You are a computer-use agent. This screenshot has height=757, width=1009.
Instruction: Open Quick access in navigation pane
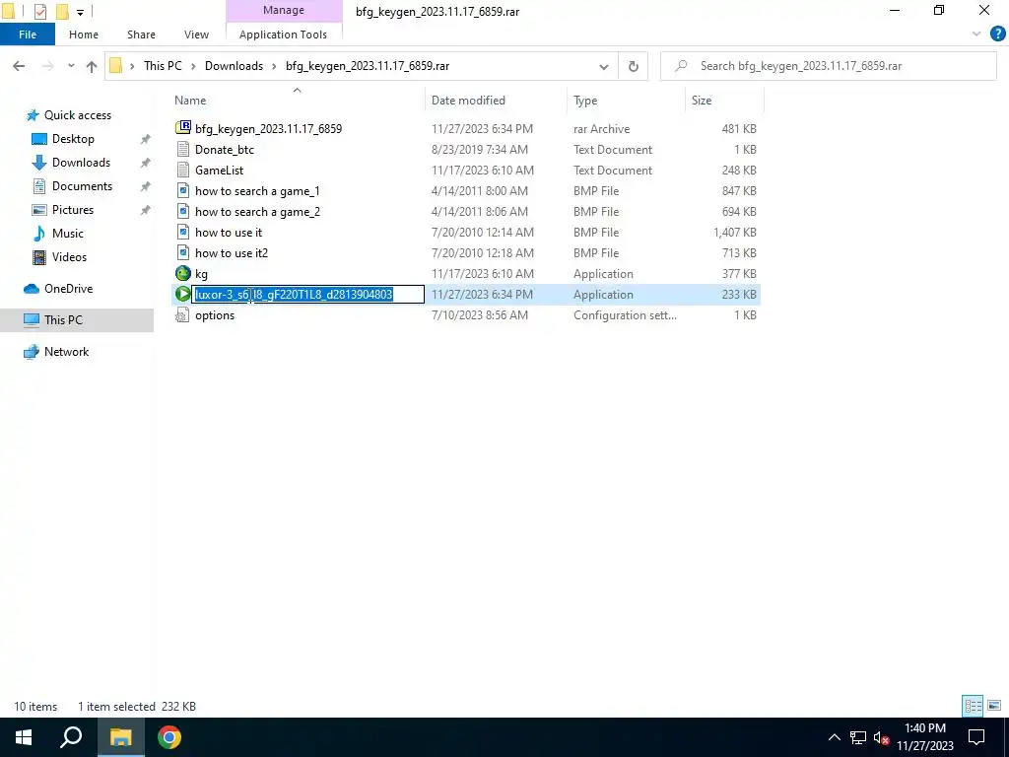[x=77, y=115]
